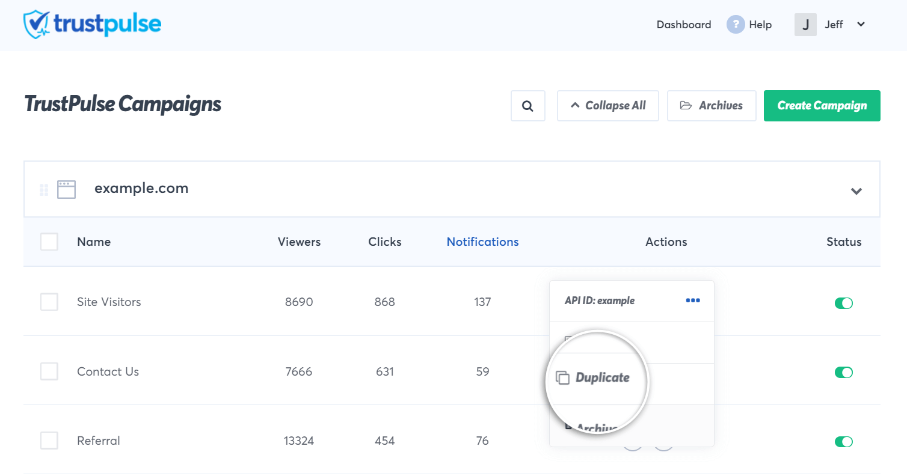907x476 pixels.
Task: Collapse the example.com site group chevron
Action: tap(856, 191)
